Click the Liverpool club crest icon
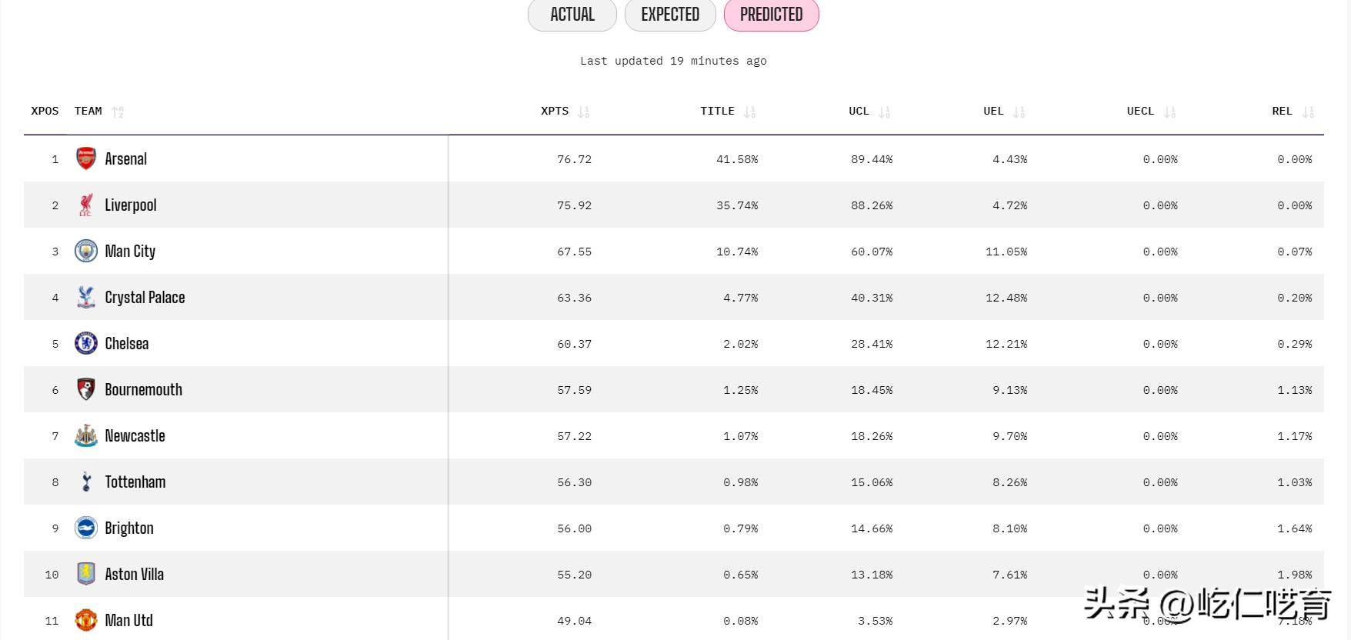Screen dimensions: 1351x640 [85, 205]
